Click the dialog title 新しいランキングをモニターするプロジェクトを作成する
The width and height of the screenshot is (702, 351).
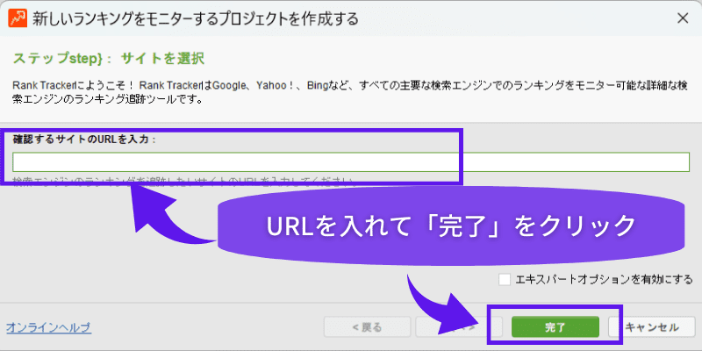pyautogui.click(x=196, y=18)
